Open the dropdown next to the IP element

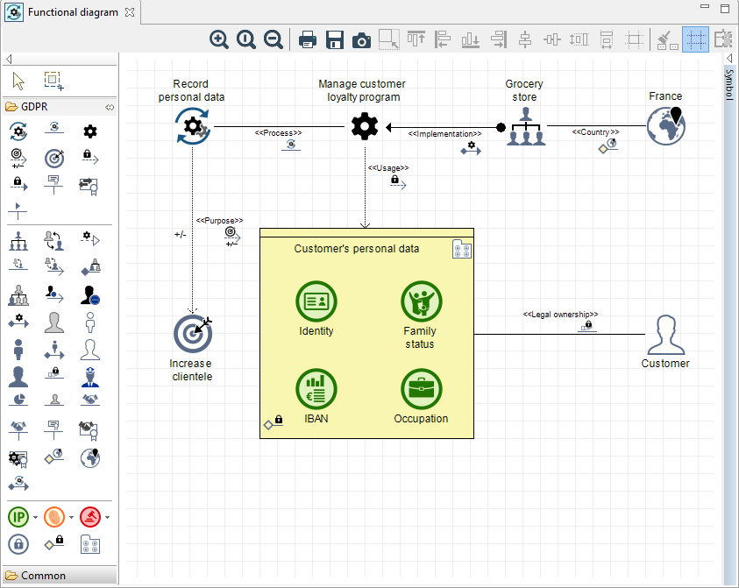35,517
